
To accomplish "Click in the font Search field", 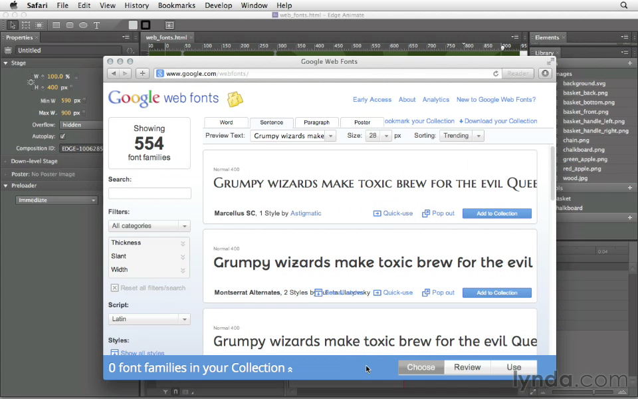I will click(x=150, y=193).
